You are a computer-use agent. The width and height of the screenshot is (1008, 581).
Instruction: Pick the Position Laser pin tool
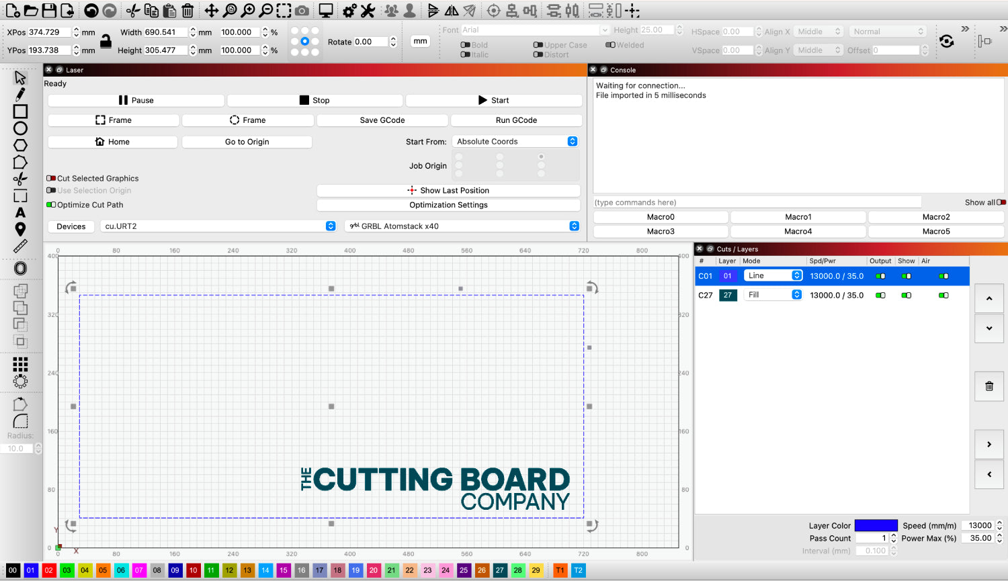(20, 230)
